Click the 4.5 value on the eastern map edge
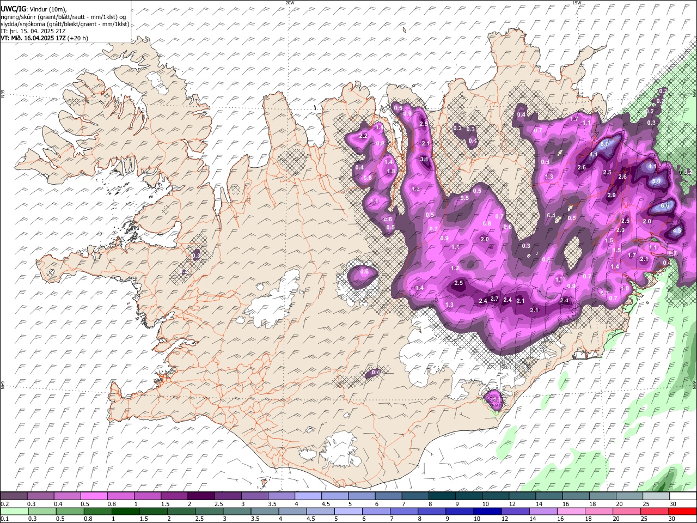The width and height of the screenshot is (697, 523). [x=677, y=230]
